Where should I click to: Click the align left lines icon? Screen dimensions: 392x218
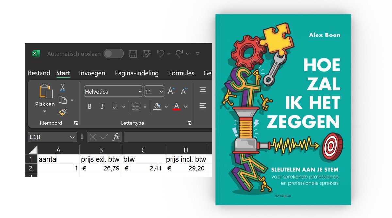(203, 106)
